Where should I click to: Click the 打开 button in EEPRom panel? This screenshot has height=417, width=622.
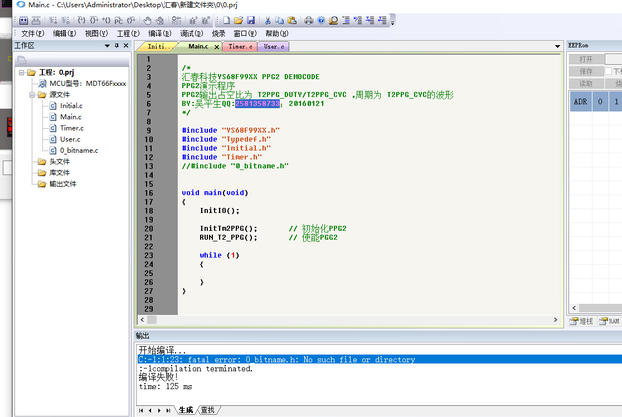pyautogui.click(x=586, y=59)
